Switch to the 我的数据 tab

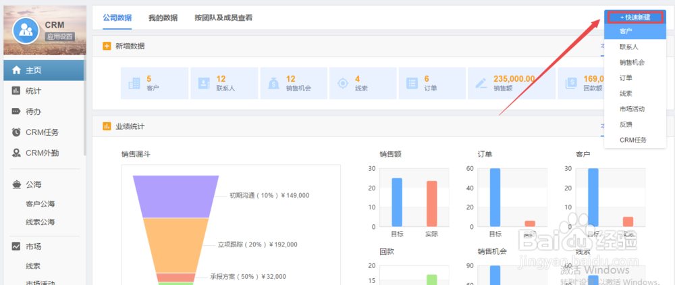[163, 18]
